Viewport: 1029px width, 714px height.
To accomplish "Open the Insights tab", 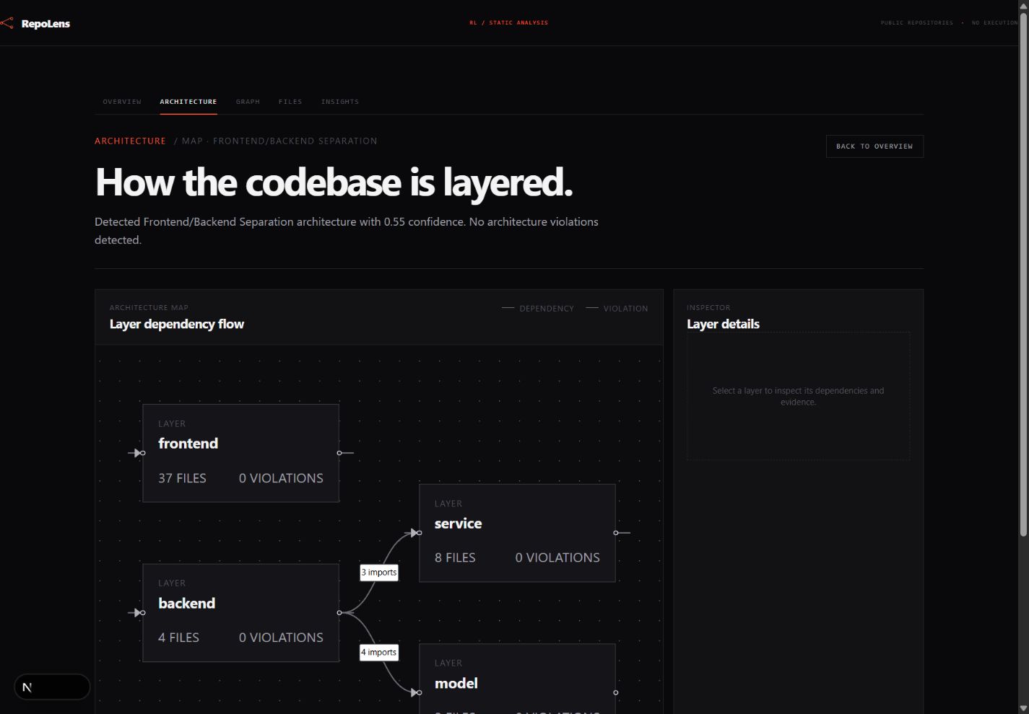I will click(340, 102).
